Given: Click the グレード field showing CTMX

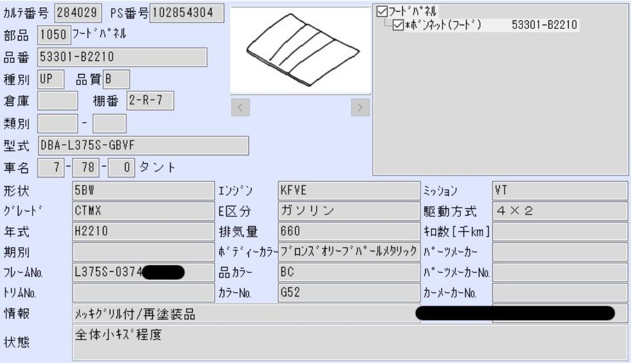Looking at the screenshot, I should tap(143, 211).
